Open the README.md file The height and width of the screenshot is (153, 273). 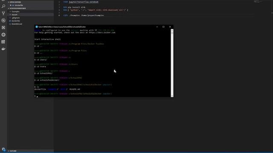(x=30, y=24)
